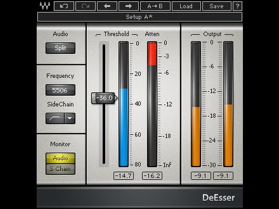Open help with the question mark
This screenshot has width=279, height=209.
238,6
